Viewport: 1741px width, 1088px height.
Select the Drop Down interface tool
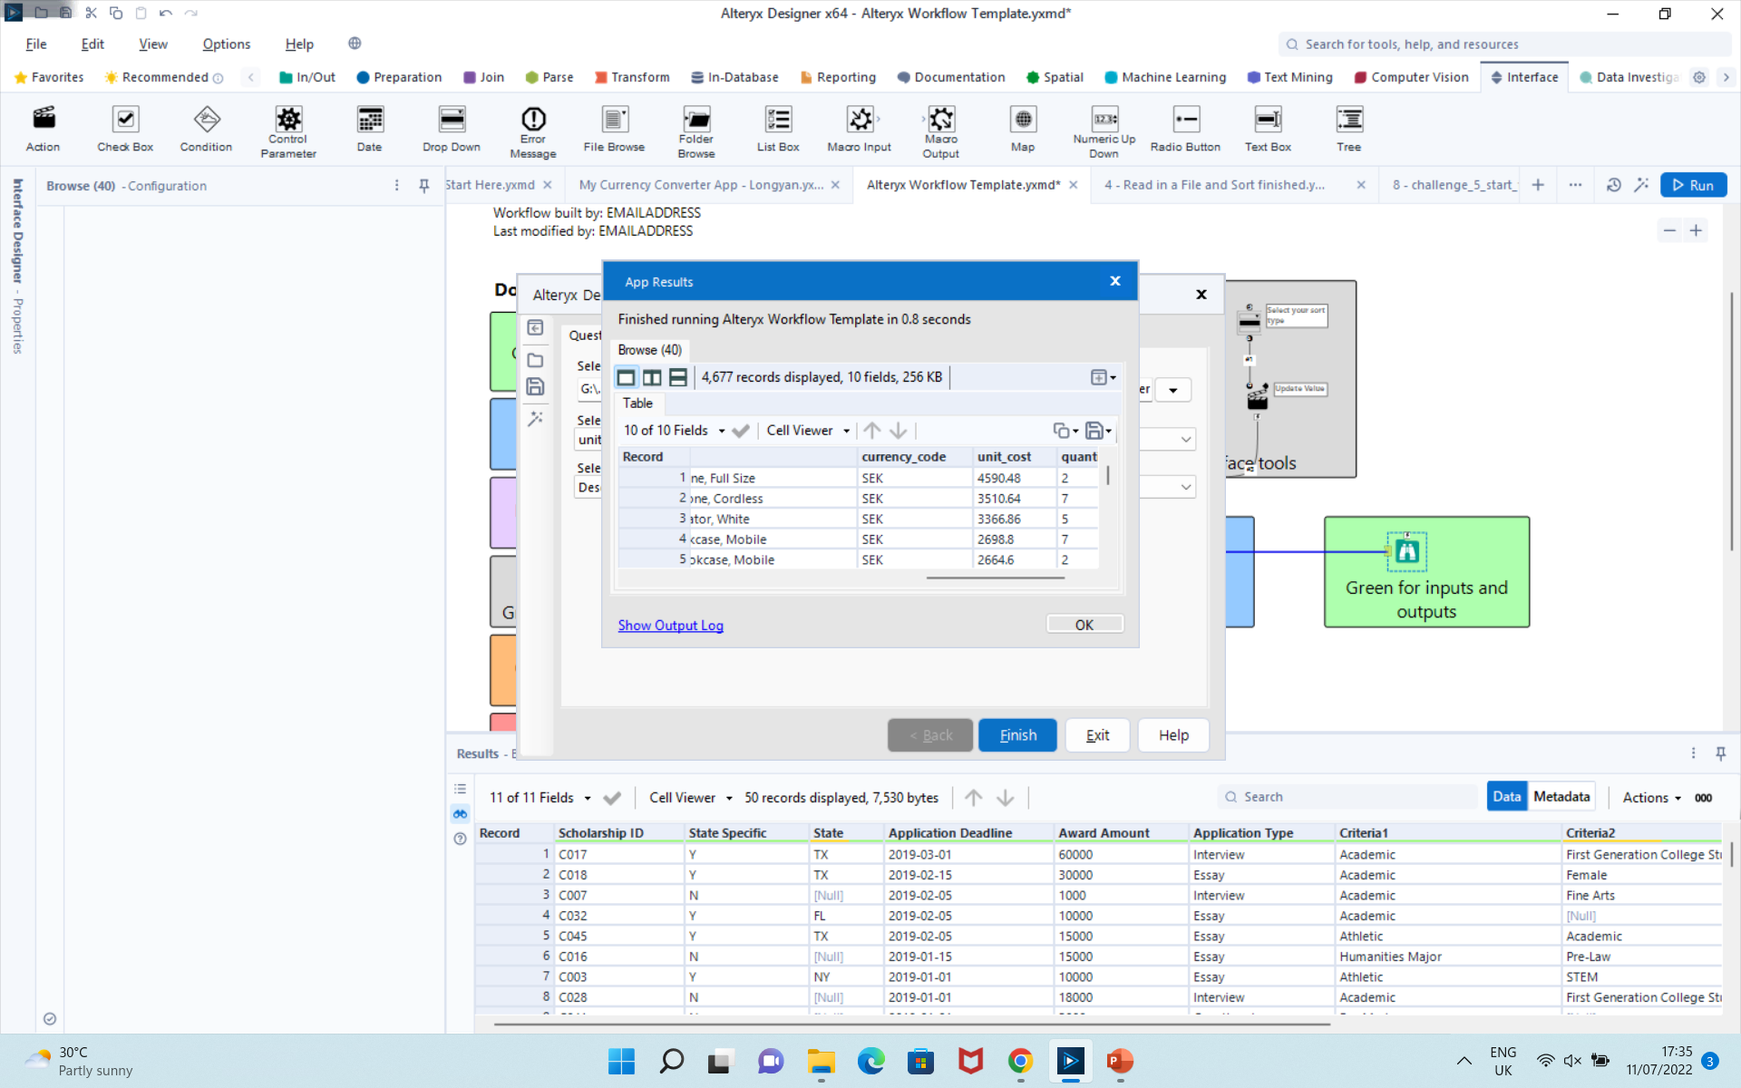452,128
